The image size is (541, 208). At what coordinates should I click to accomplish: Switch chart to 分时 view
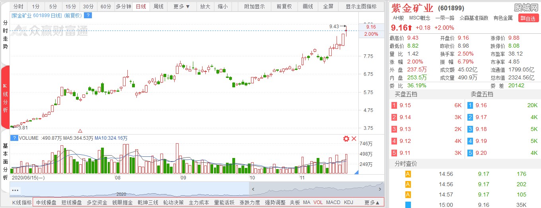pos(18,6)
